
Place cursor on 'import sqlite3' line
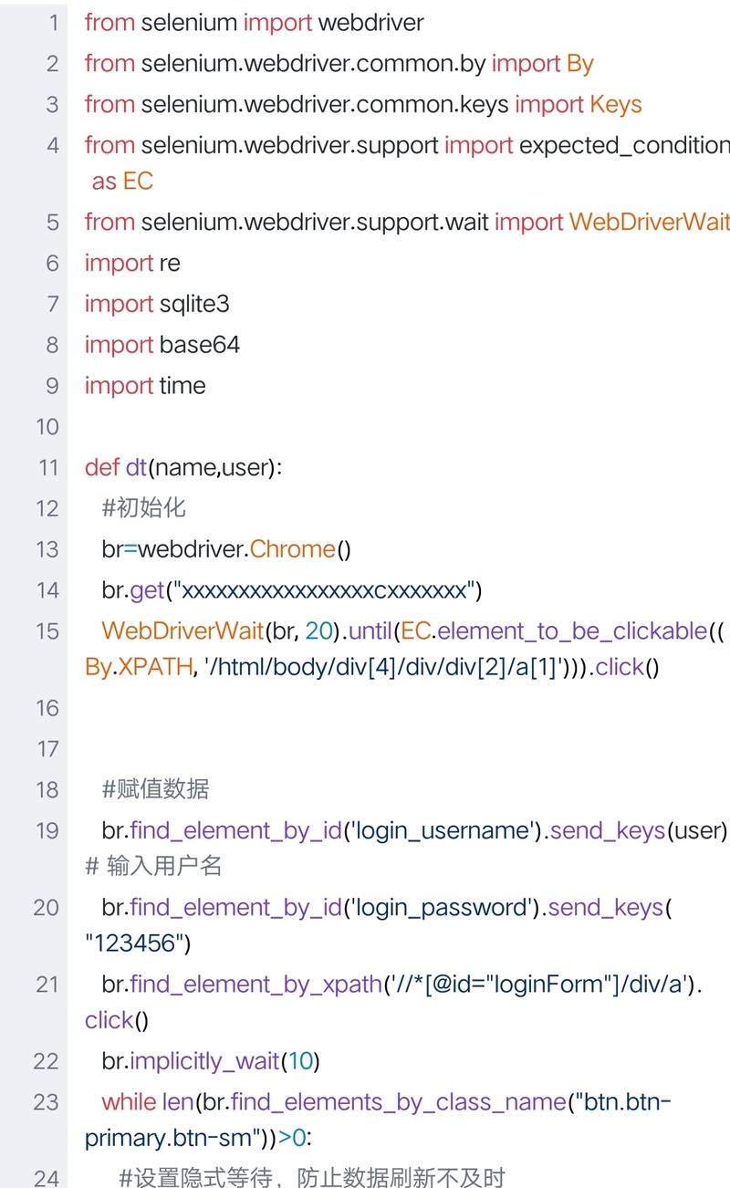click(x=157, y=304)
